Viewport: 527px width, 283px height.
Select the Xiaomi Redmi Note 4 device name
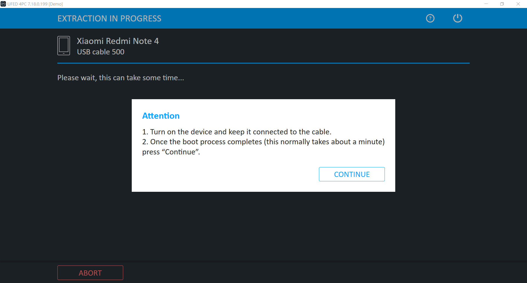coord(118,41)
